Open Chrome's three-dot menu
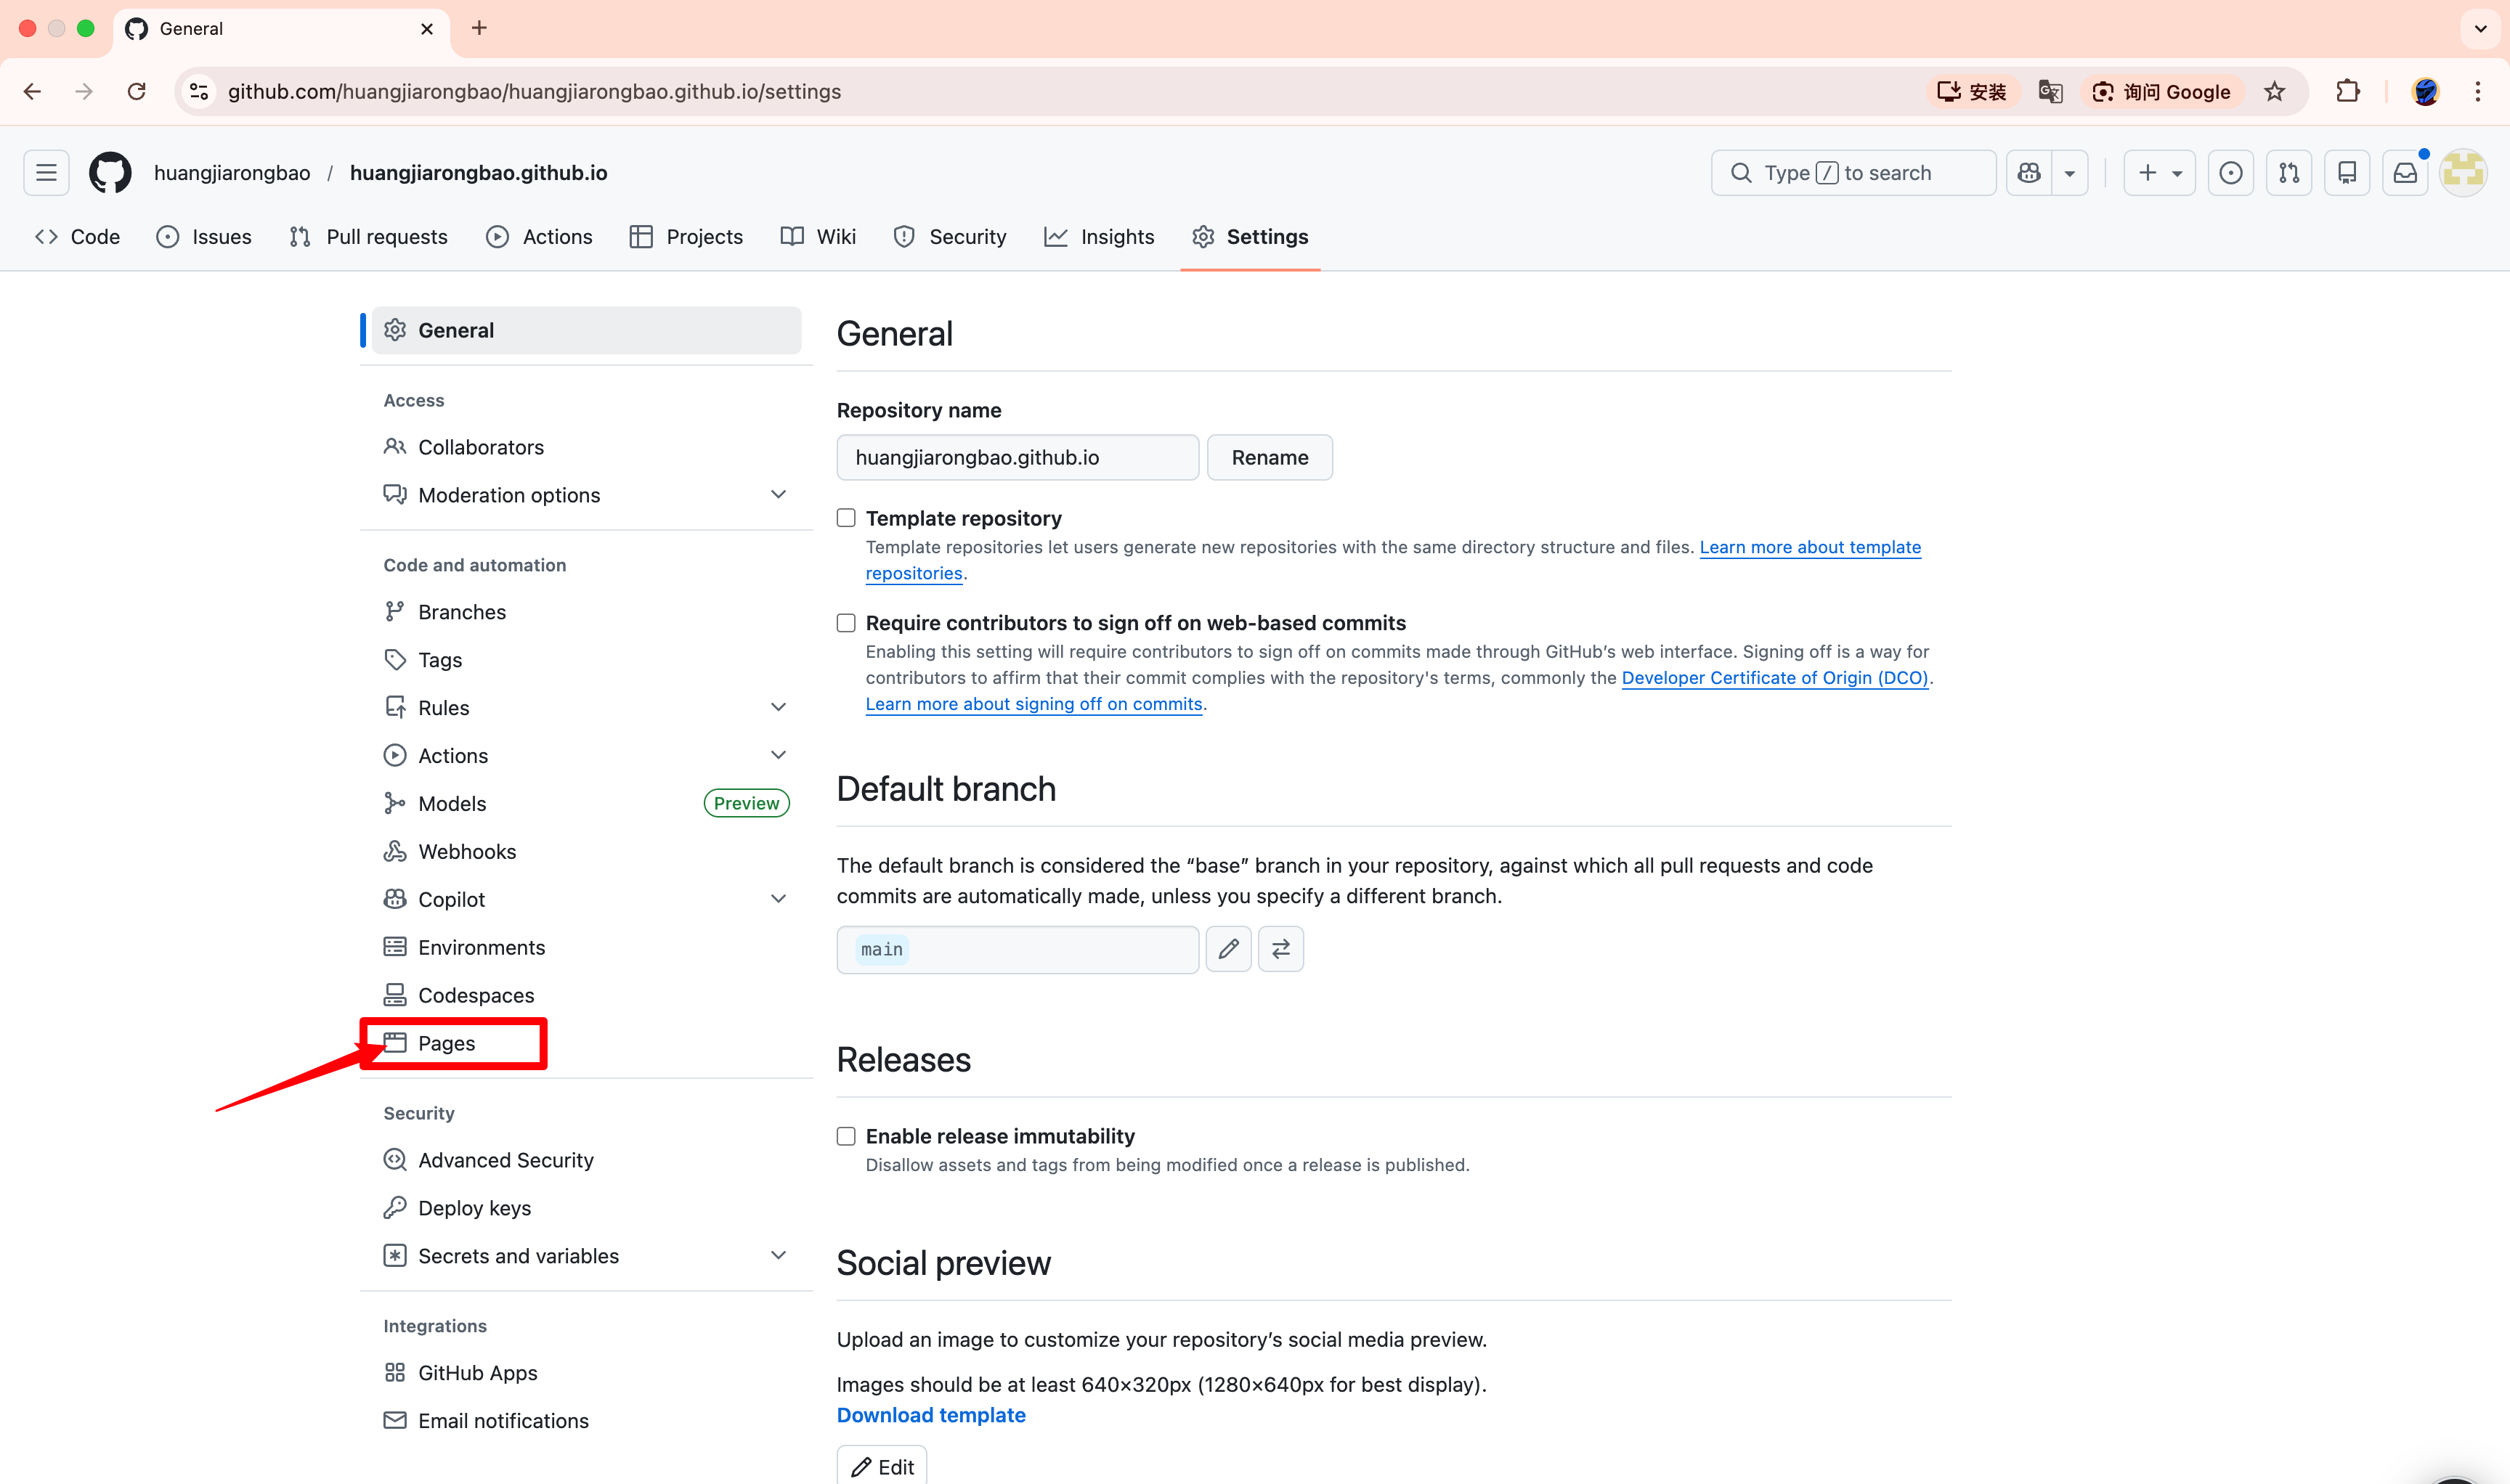This screenshot has width=2510, height=1484. coord(2478,92)
